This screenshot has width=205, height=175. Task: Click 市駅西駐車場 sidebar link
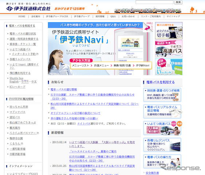click(17, 154)
